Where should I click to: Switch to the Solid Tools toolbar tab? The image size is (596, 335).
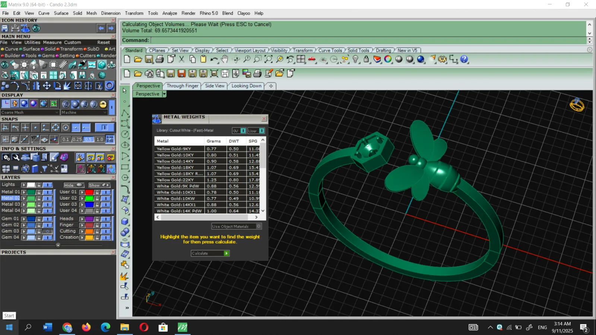coord(358,50)
